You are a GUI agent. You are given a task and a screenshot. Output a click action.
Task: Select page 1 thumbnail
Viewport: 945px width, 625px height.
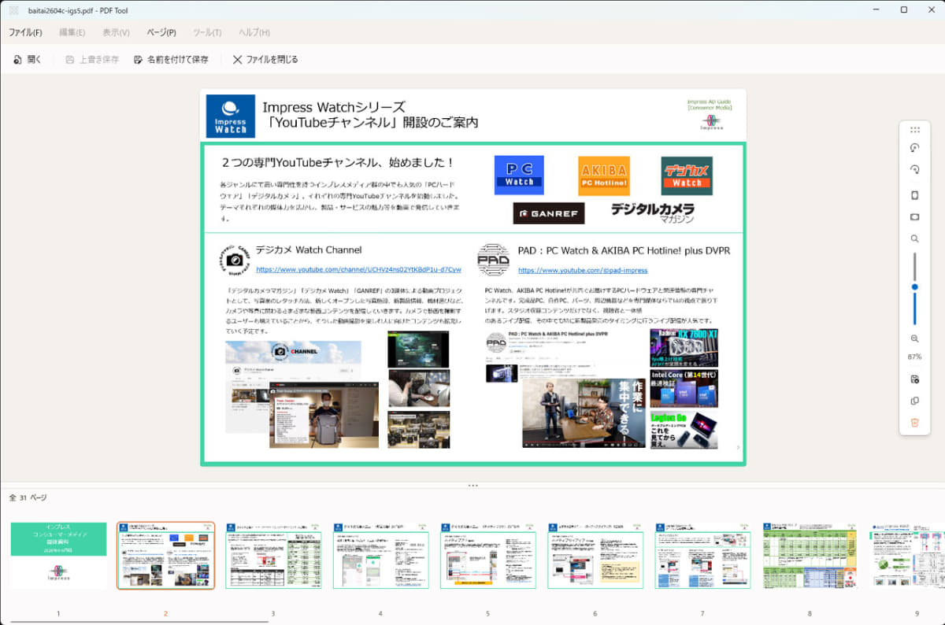58,555
